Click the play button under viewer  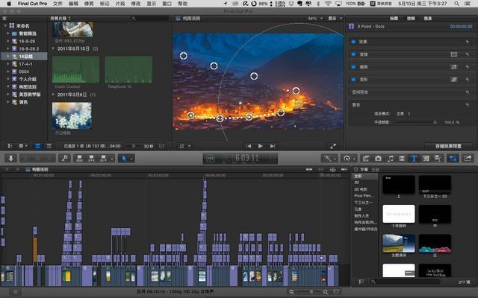[x=260, y=146]
